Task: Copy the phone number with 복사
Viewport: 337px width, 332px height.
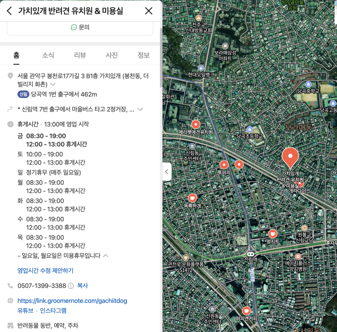Action: 83,286
